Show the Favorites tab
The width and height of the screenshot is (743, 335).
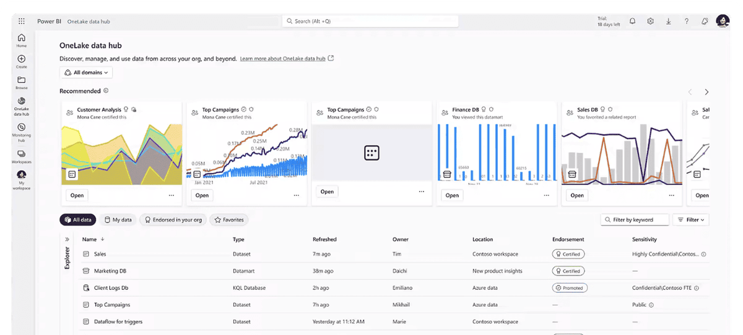click(228, 219)
